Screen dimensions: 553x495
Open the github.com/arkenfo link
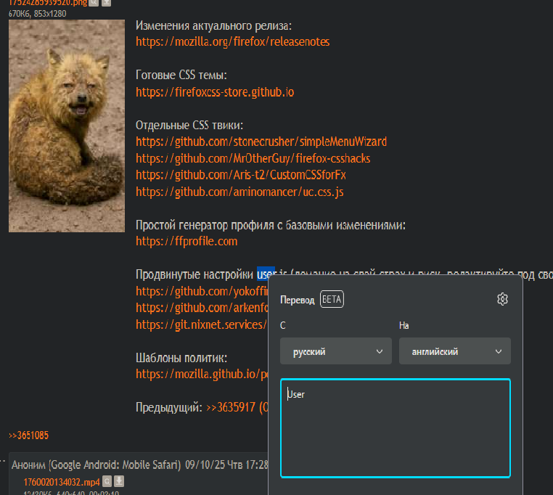[x=202, y=308]
